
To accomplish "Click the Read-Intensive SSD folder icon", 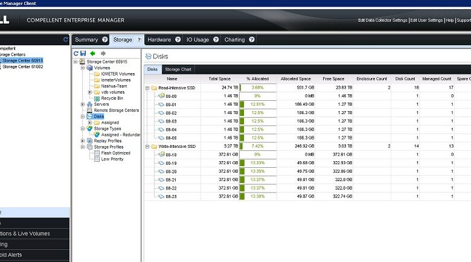I will tap(154, 88).
